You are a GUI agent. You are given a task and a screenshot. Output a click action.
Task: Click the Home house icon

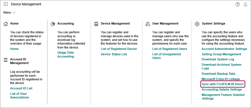[6, 24]
